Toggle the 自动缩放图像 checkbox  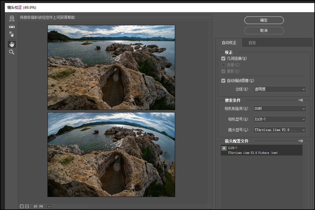click(223, 81)
